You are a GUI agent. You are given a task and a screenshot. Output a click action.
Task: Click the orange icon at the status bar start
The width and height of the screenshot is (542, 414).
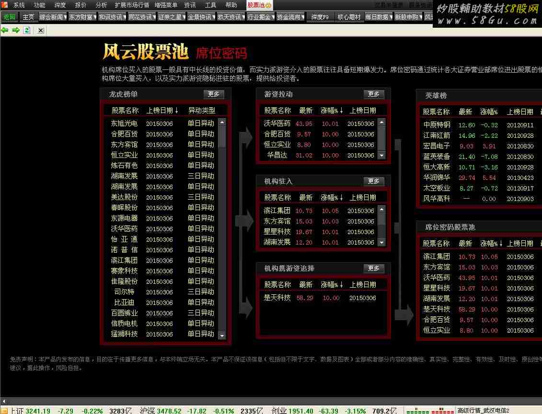point(4,411)
